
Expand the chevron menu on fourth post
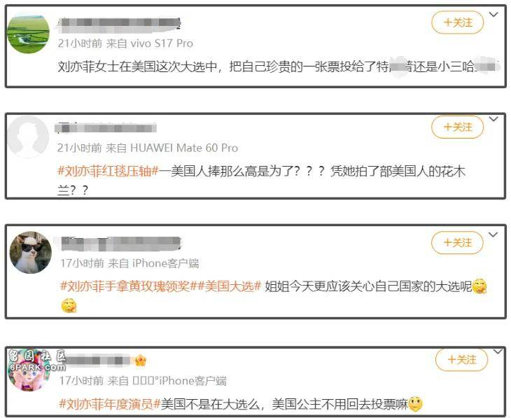(498, 351)
